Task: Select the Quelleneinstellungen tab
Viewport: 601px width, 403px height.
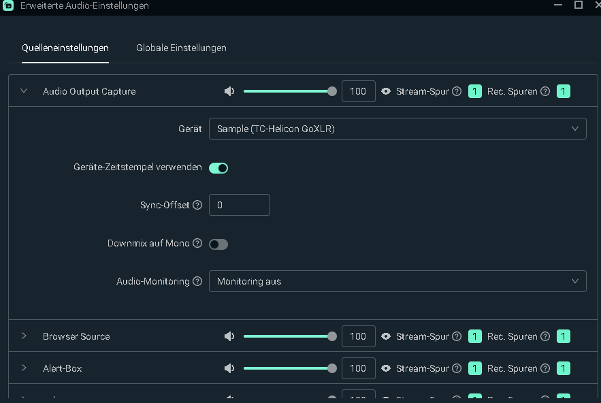Action: tap(65, 48)
